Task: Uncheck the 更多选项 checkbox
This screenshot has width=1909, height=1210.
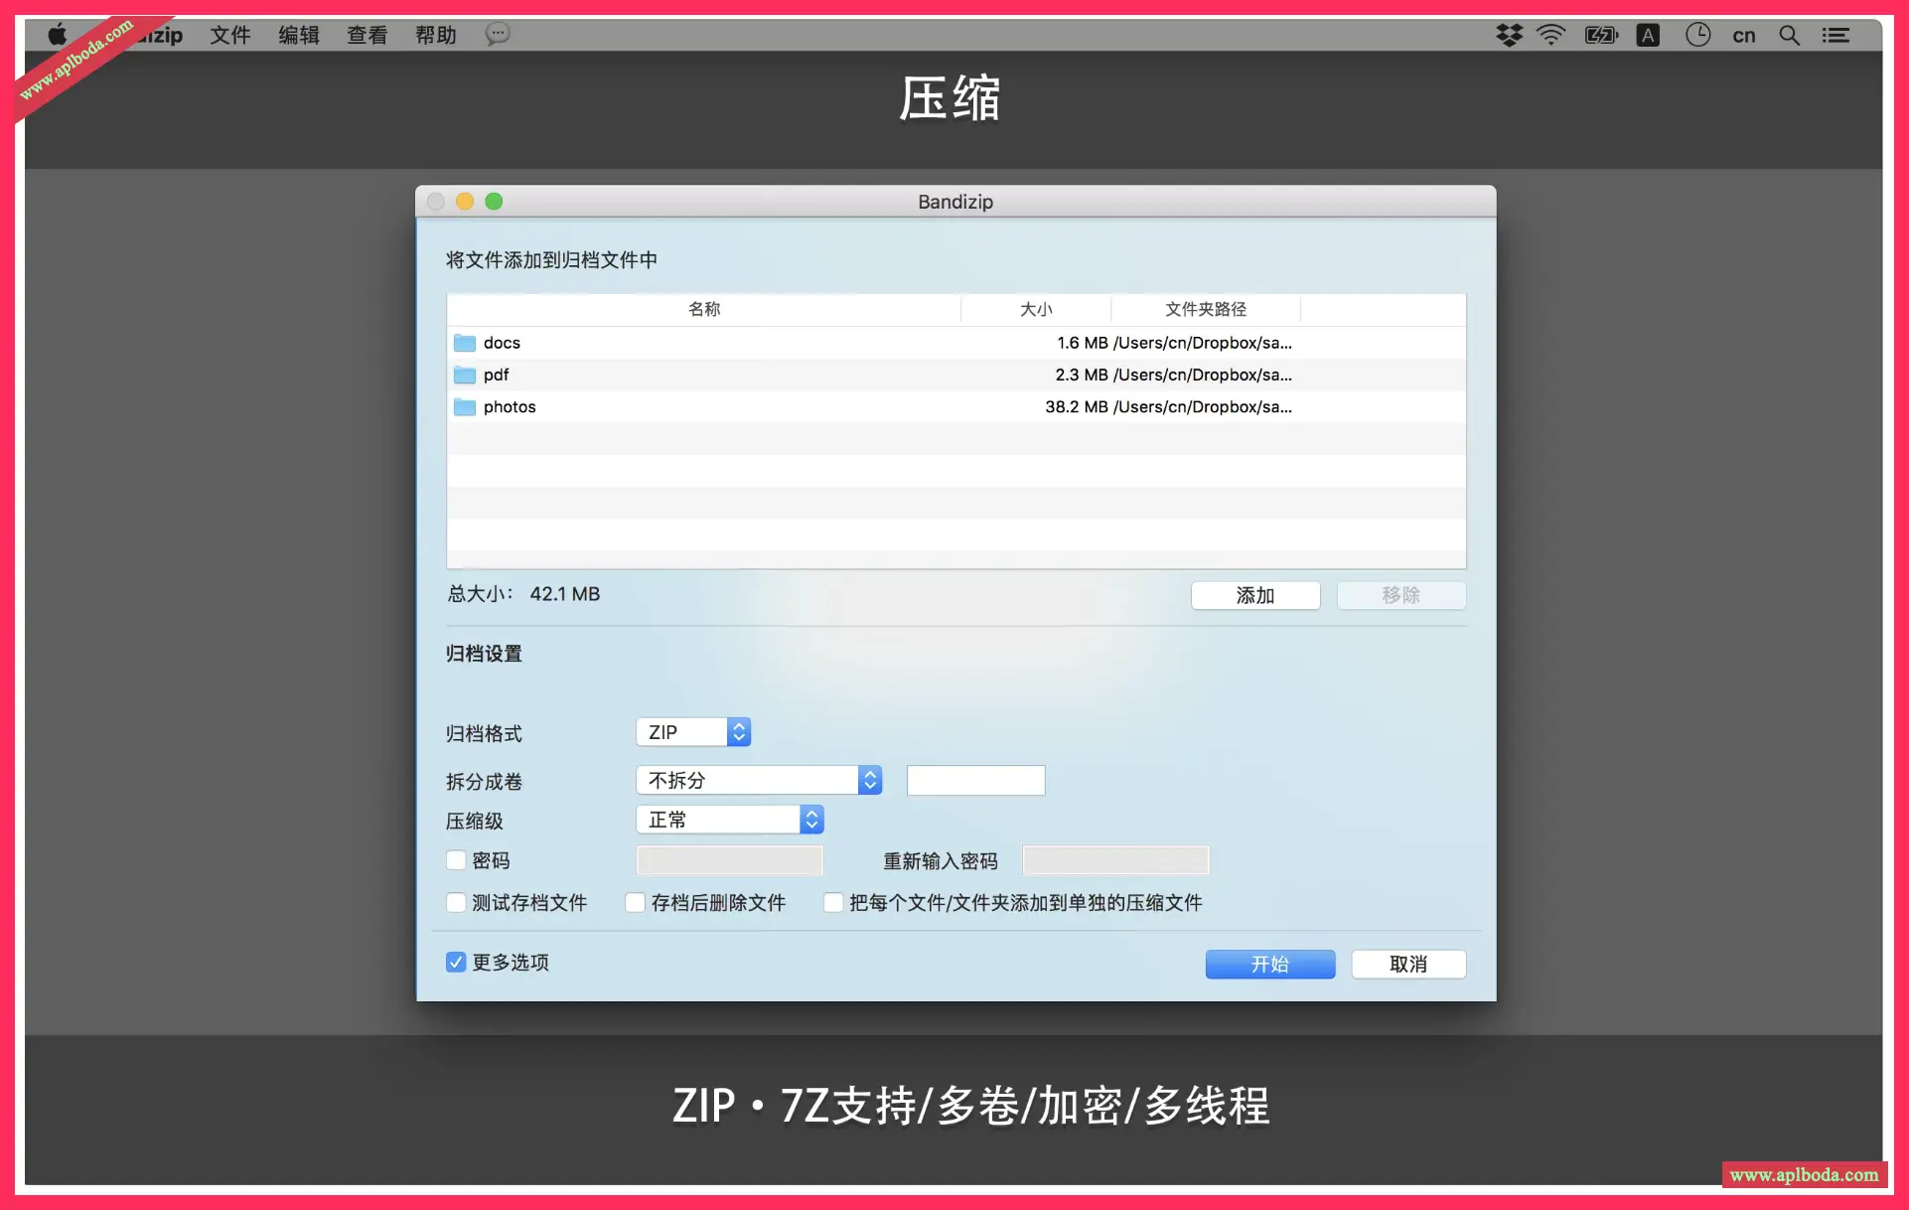Action: pyautogui.click(x=456, y=962)
